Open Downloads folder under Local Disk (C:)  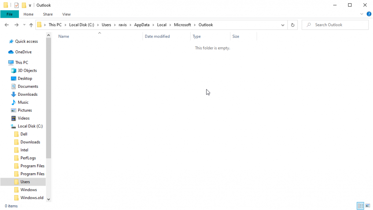30,142
